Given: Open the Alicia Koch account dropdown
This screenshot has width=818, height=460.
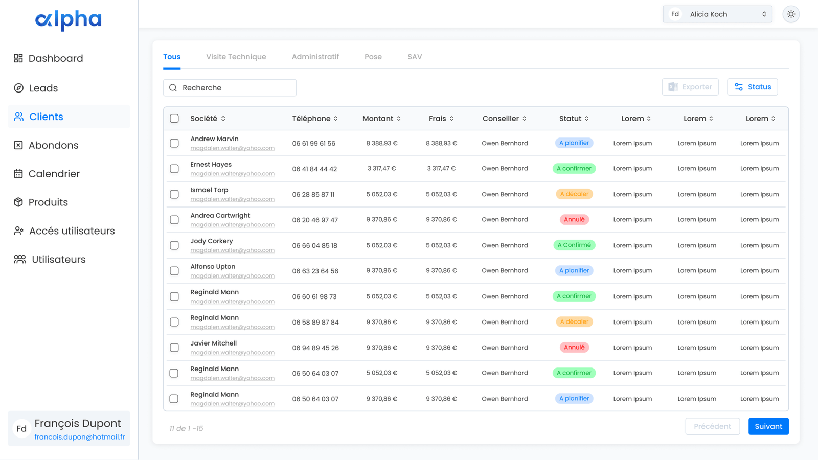Looking at the screenshot, I should click(x=717, y=14).
